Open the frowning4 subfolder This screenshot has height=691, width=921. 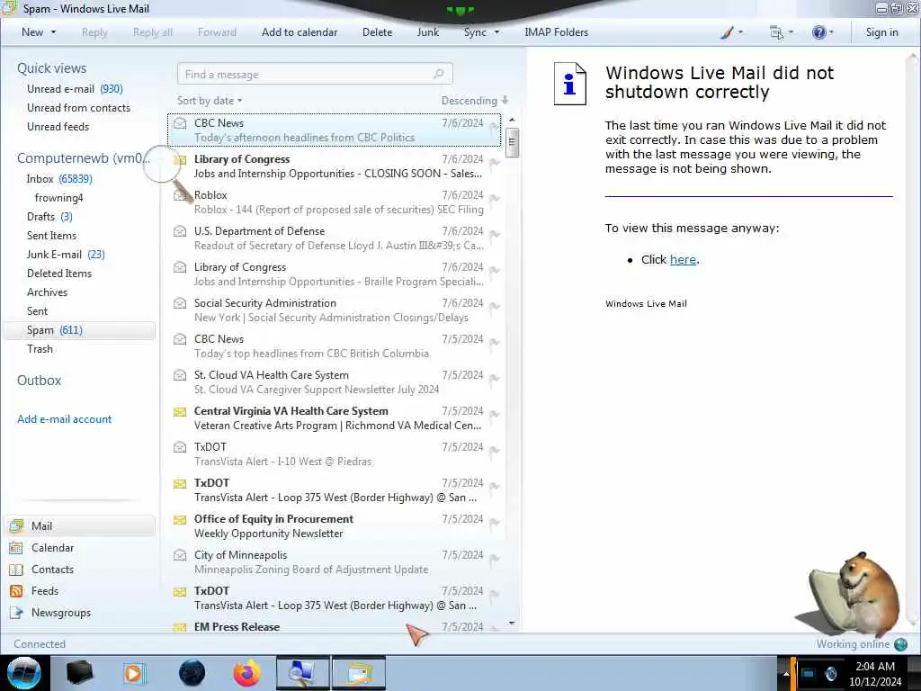click(58, 198)
